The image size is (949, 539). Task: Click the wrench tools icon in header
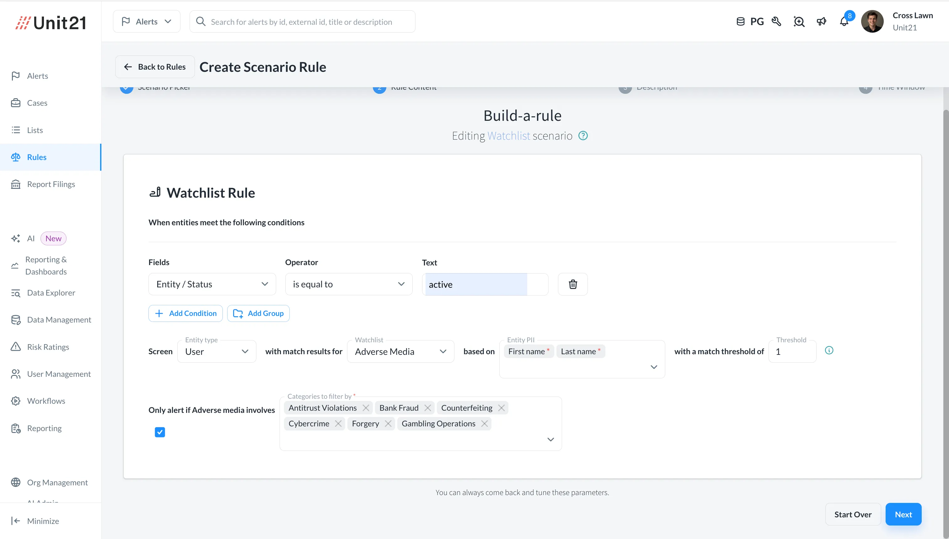pos(776,22)
